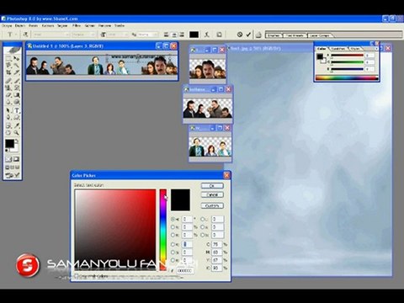Select the Eyedropper tool
The height and width of the screenshot is (303, 404).
click(x=17, y=126)
